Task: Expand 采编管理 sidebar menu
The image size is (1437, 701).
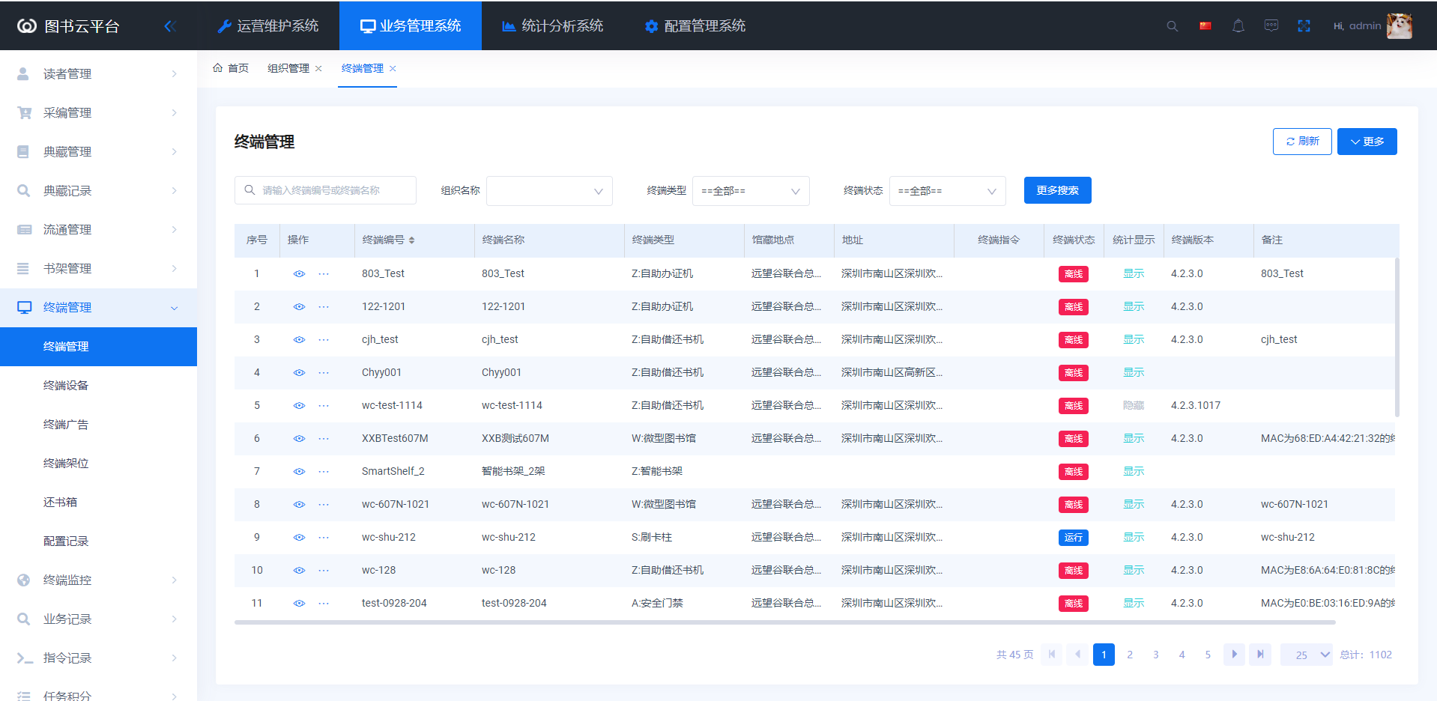Action: click(x=98, y=113)
